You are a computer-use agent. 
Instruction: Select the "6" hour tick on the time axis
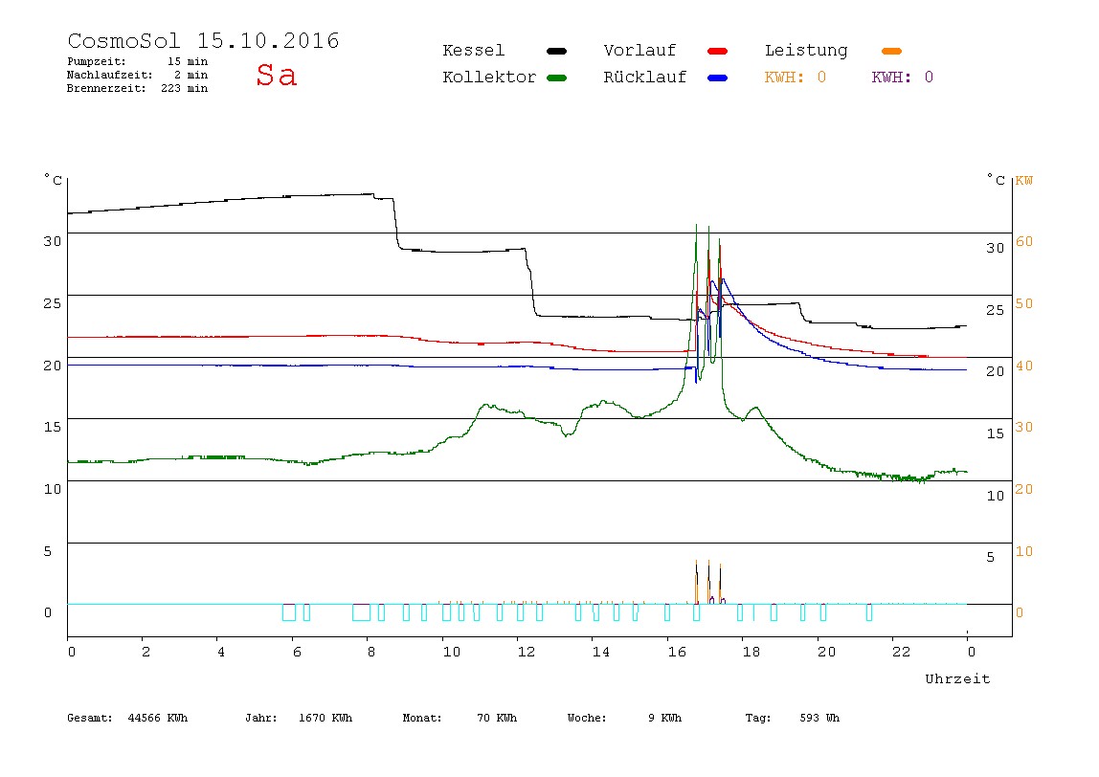[x=297, y=653]
